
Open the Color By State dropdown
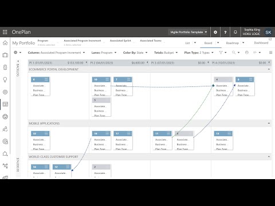coord(135,53)
